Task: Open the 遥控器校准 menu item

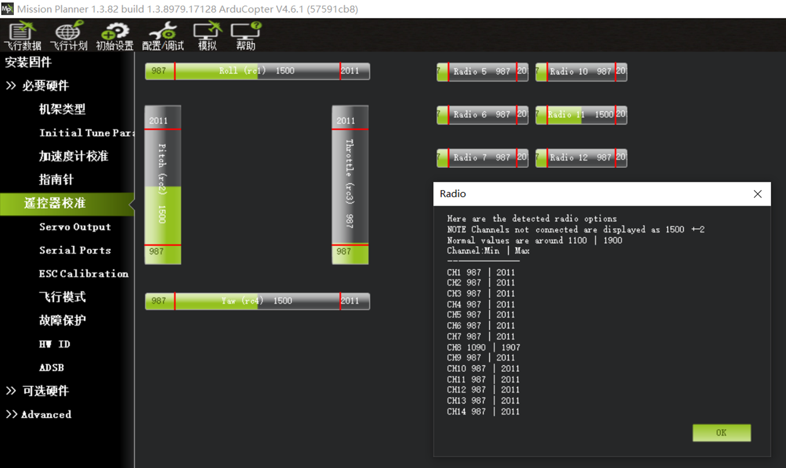Action: pyautogui.click(x=55, y=203)
